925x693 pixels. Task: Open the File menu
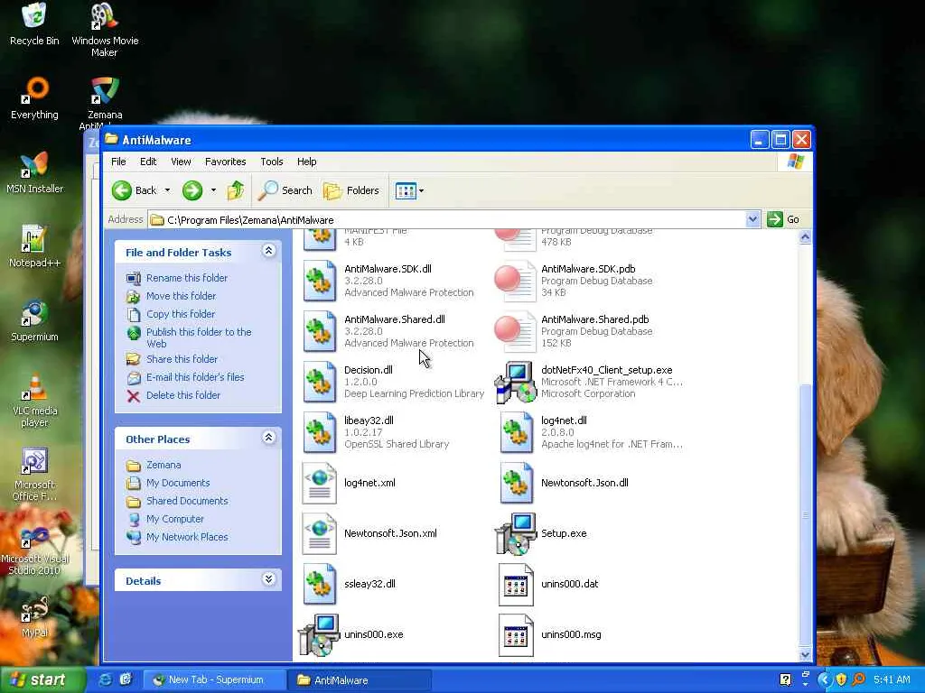click(x=118, y=162)
